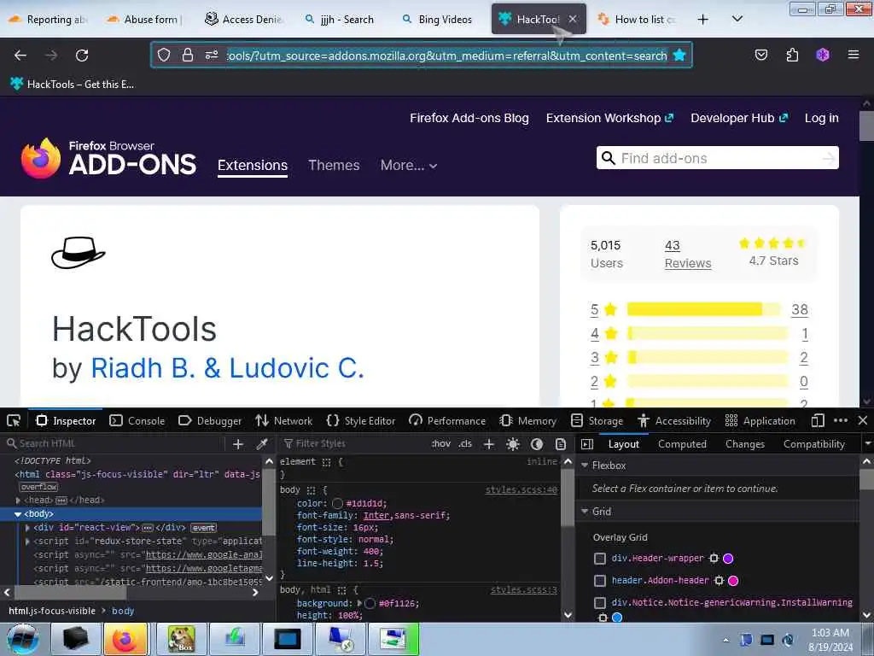
Task: Click the Log in link
Action: tap(822, 118)
